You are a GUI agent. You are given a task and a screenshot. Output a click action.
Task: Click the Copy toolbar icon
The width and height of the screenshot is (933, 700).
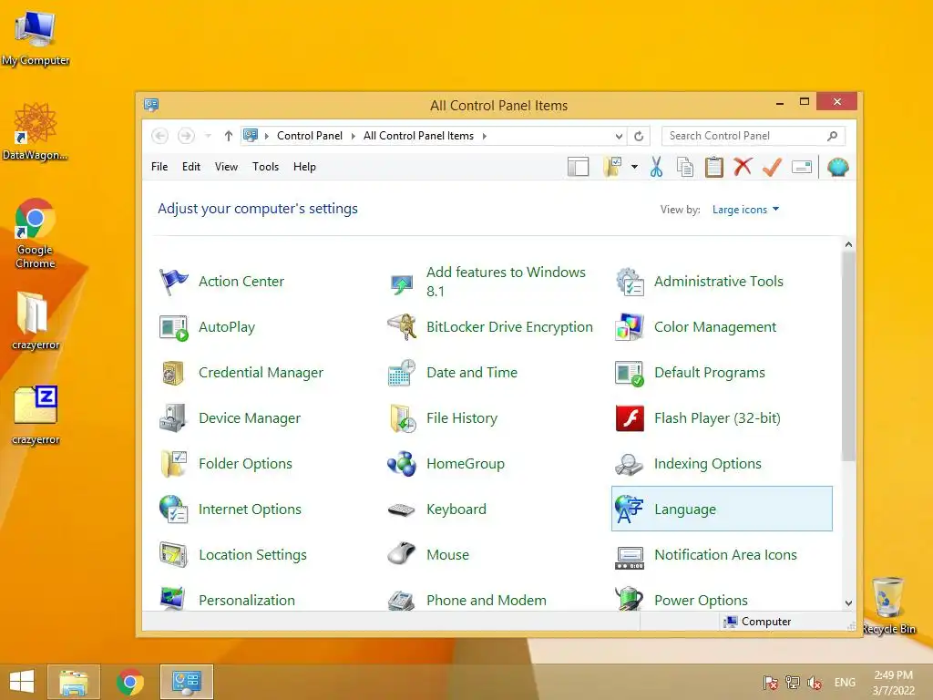(x=685, y=168)
